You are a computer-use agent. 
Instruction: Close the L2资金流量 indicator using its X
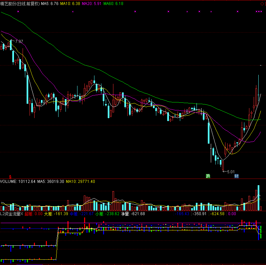point(22,214)
